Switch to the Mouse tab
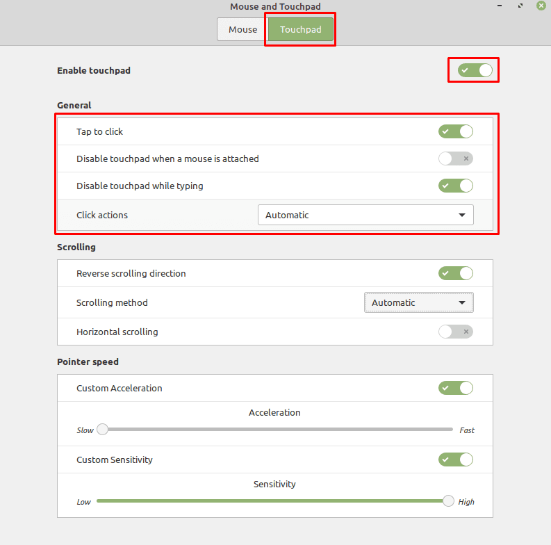 [242, 29]
